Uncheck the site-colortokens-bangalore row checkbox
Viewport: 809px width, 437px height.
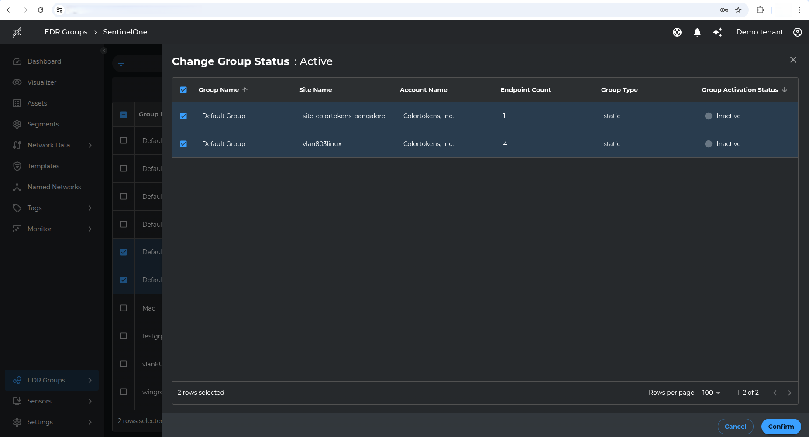pos(183,116)
